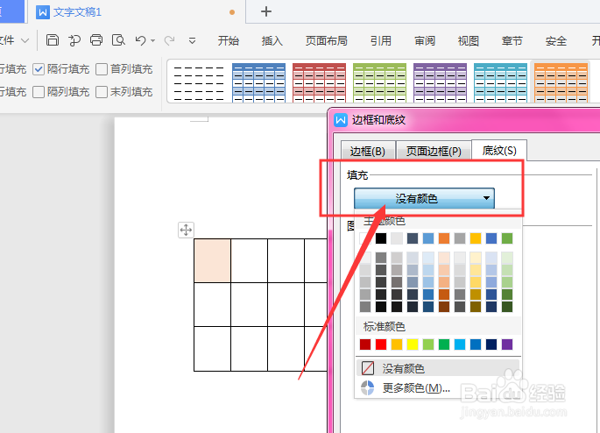Click the Save icon in quick toolbar

pos(53,39)
